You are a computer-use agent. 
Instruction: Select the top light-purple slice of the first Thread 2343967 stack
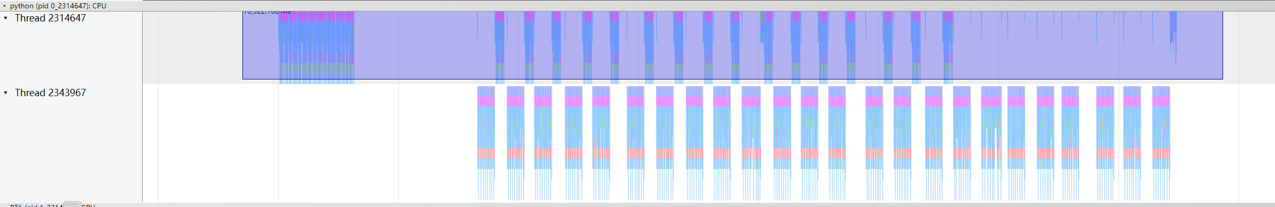pos(486,91)
